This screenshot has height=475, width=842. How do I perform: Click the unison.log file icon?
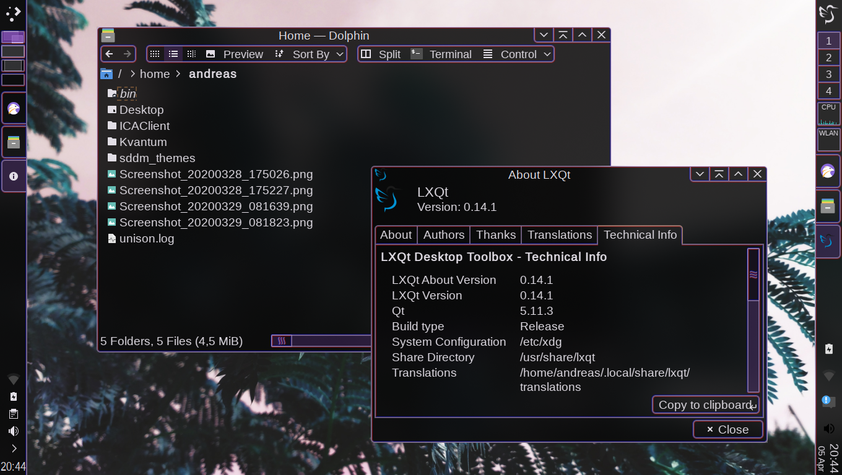[x=111, y=238]
